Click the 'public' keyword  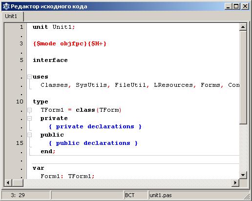[x=52, y=135]
